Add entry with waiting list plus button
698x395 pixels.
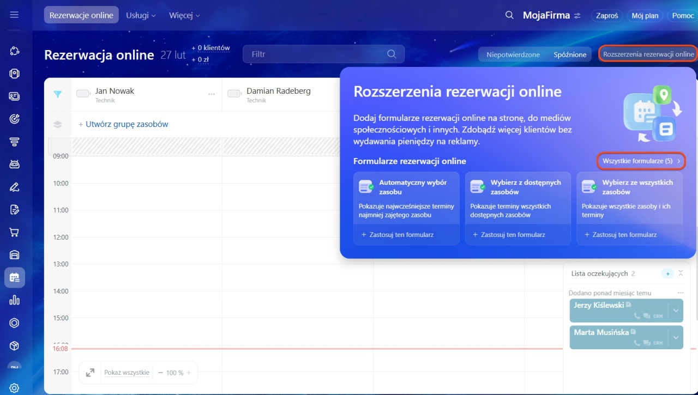click(x=667, y=274)
